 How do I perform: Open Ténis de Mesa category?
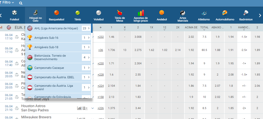[x=120, y=13]
